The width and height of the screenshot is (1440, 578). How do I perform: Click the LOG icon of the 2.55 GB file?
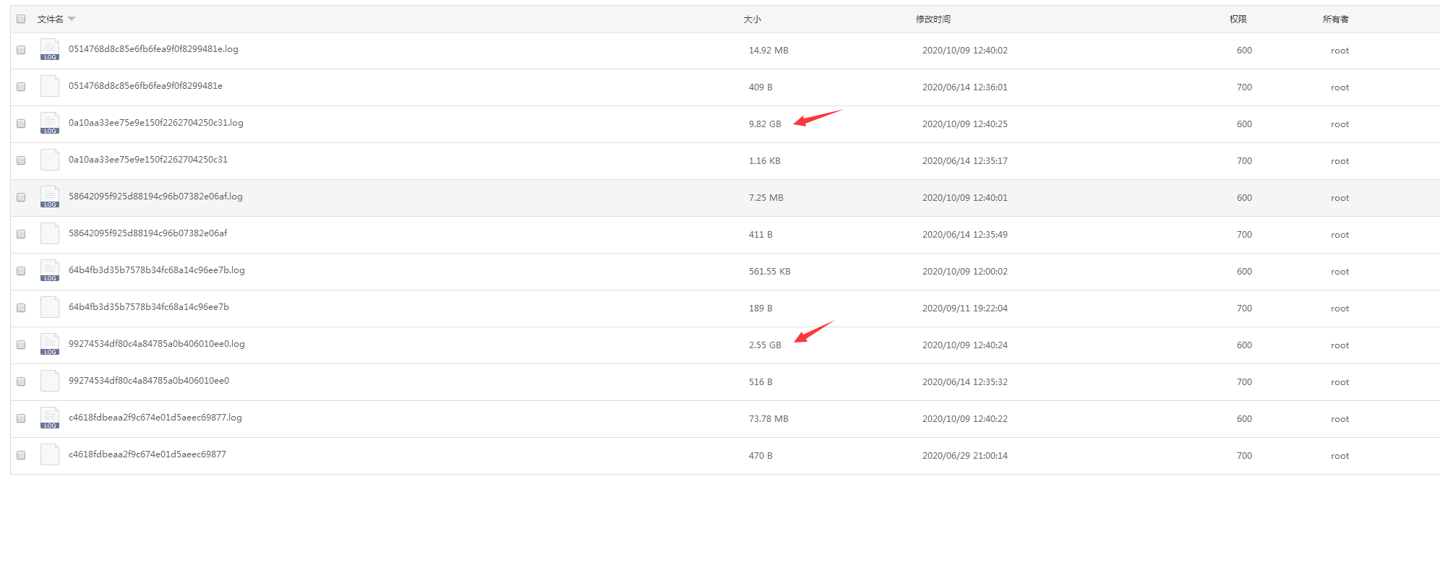coord(50,345)
